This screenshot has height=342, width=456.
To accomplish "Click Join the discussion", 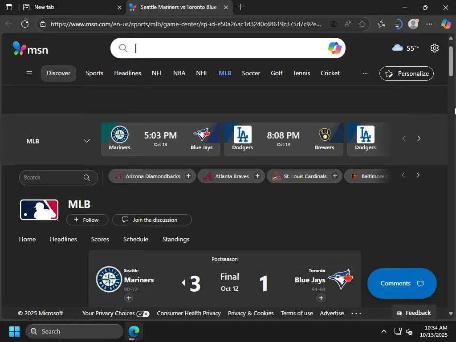I will click(152, 220).
